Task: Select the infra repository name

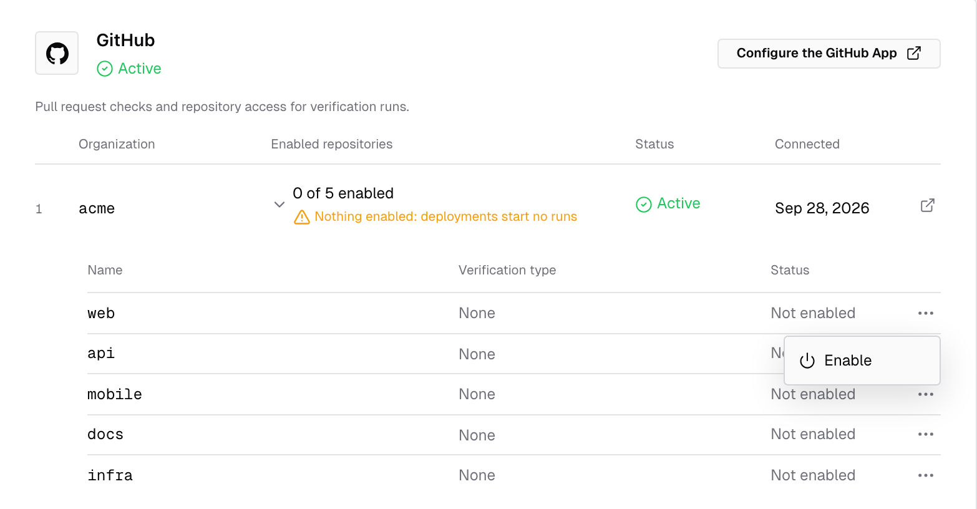Action: [x=110, y=475]
